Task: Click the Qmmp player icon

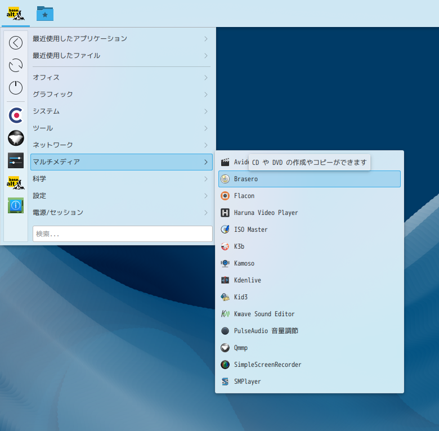Action: [x=225, y=348]
